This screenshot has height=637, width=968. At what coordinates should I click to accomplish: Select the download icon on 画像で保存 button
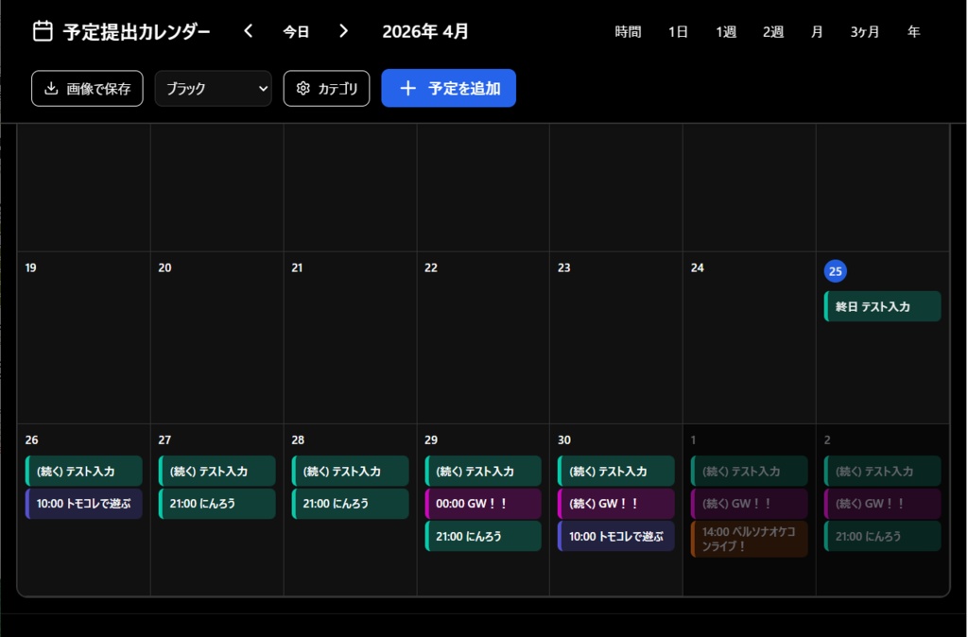coord(51,89)
